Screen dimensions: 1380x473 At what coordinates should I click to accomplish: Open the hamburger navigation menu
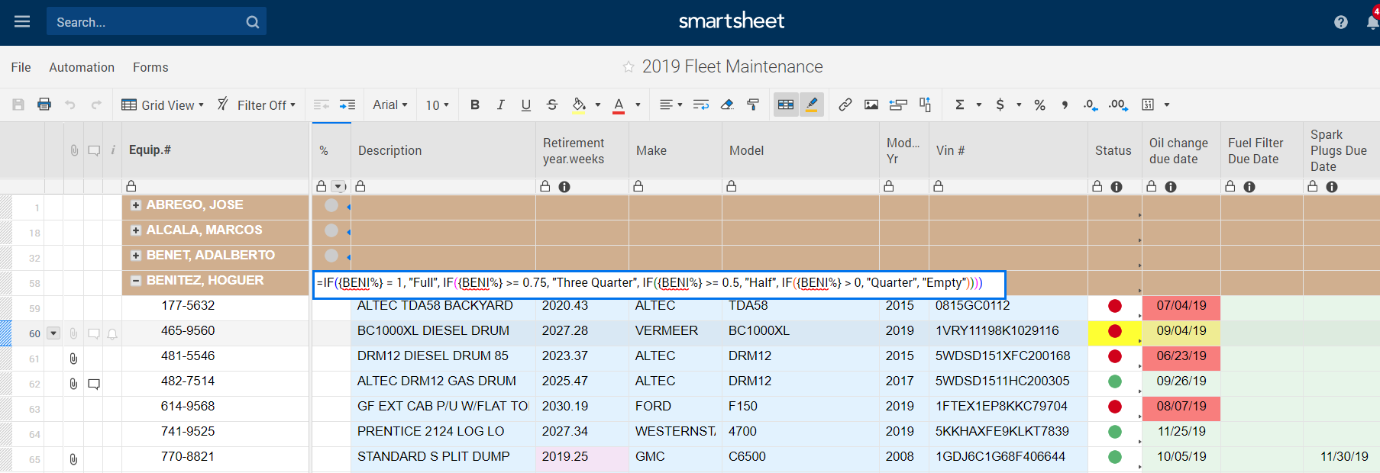(x=22, y=21)
